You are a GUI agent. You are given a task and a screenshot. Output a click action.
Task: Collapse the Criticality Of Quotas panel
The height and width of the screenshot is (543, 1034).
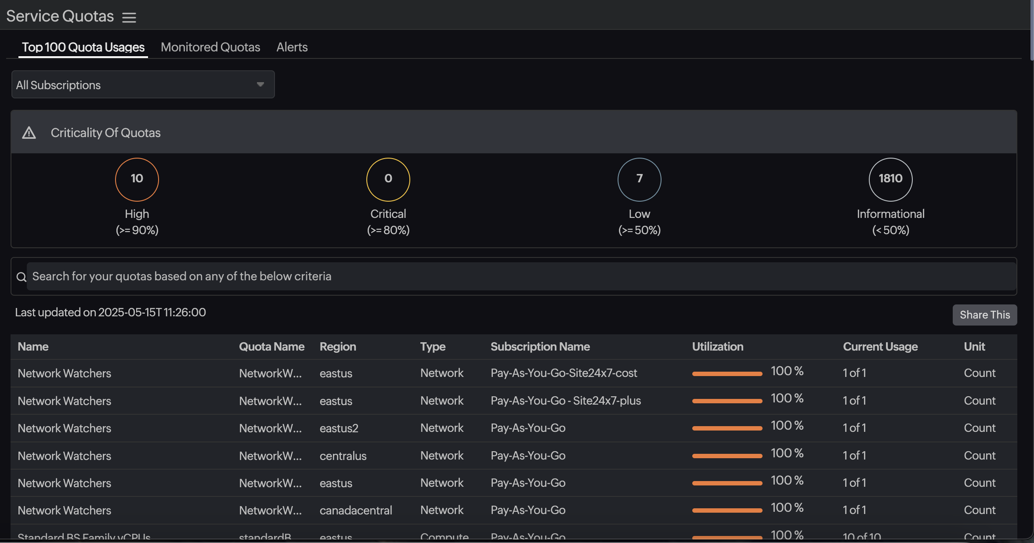(x=105, y=132)
